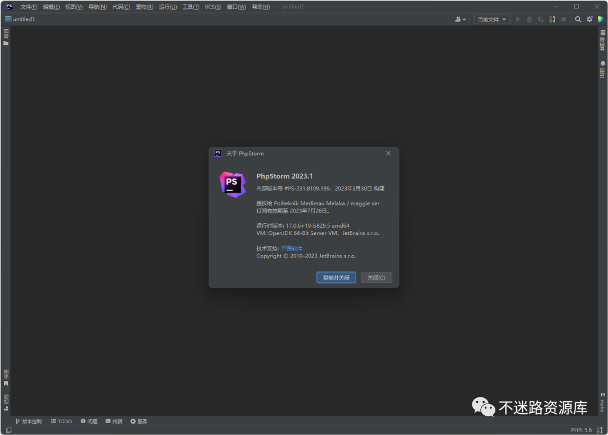
Task: Select the untitled1 project breadcrumb
Action: (x=20, y=19)
